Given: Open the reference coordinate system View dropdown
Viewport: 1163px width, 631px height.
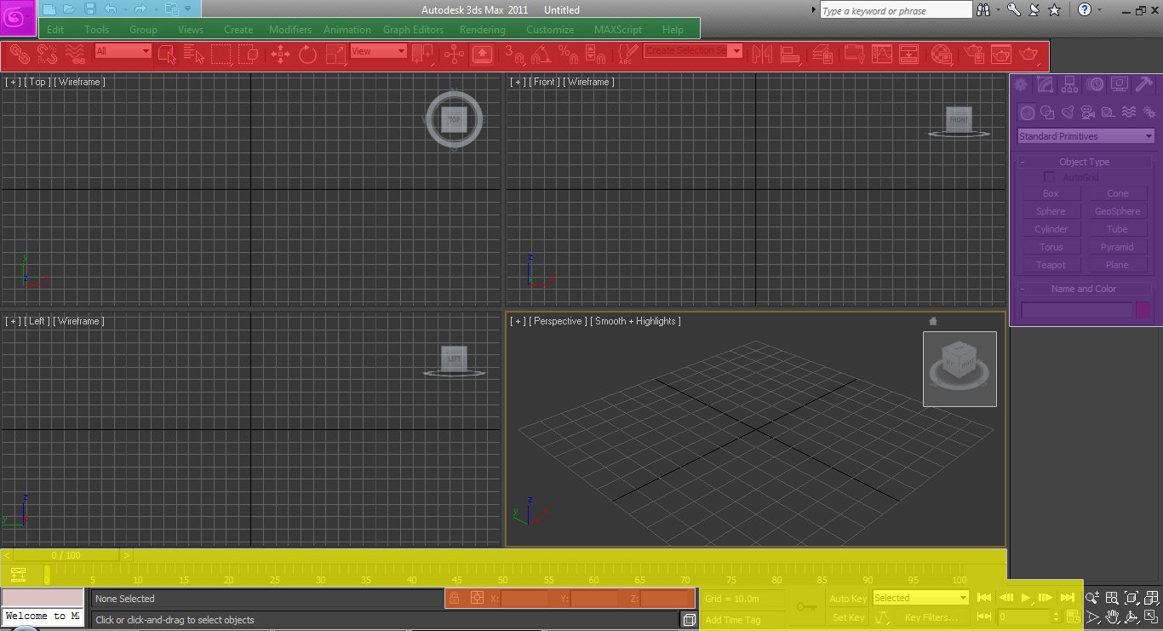Looking at the screenshot, I should [379, 51].
